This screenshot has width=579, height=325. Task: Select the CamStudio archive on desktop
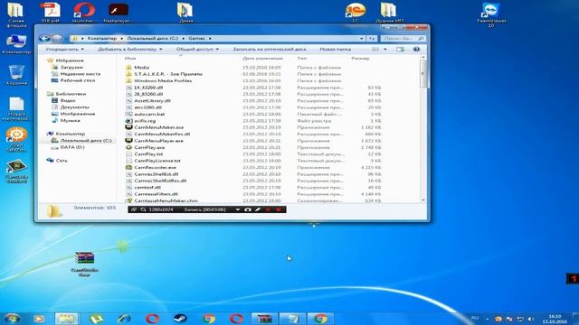(x=84, y=264)
